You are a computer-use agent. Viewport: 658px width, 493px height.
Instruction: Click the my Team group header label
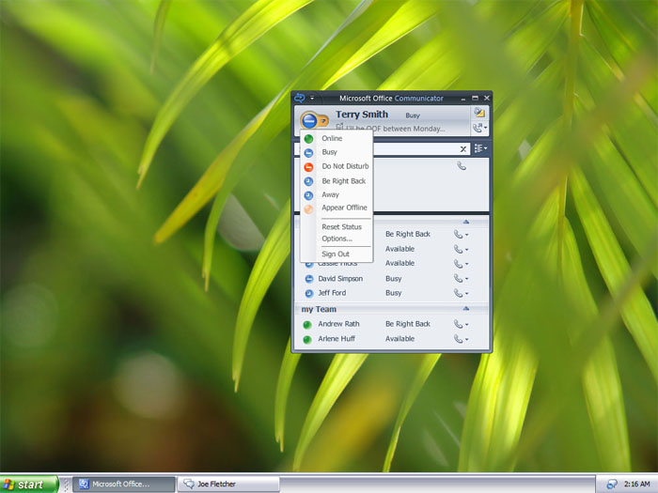click(319, 309)
